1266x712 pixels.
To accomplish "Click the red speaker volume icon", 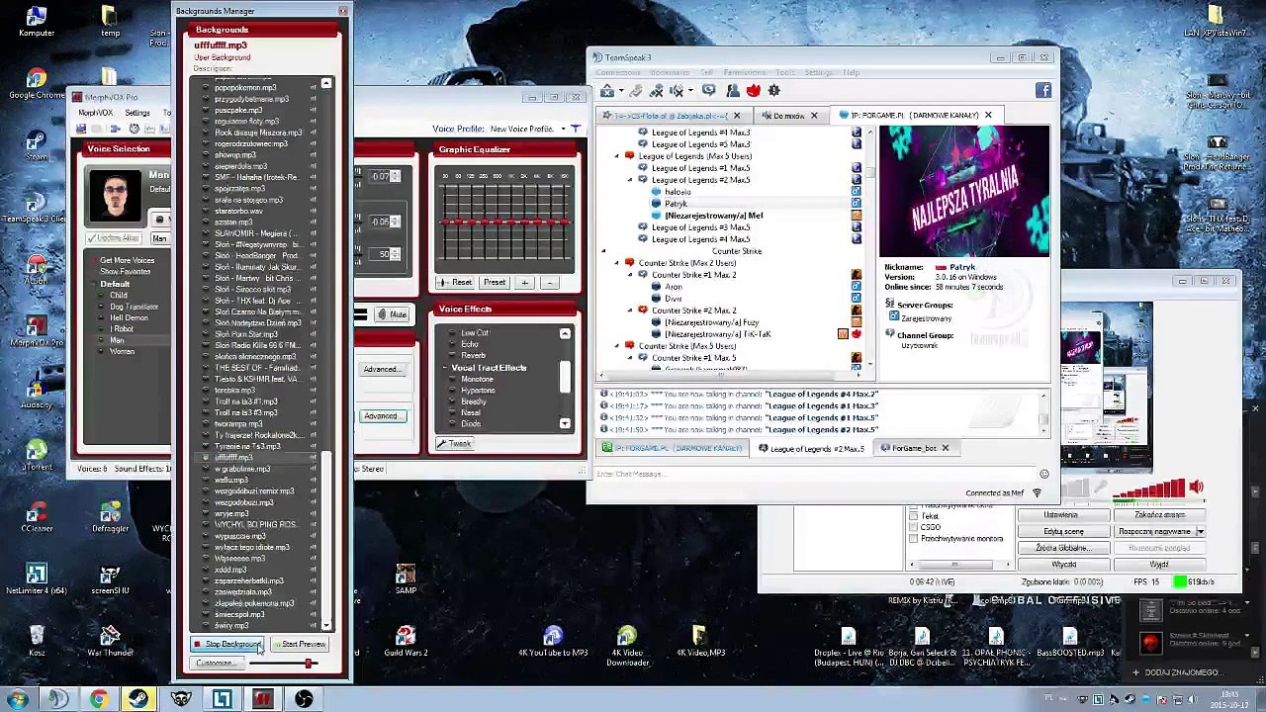I will (1197, 487).
